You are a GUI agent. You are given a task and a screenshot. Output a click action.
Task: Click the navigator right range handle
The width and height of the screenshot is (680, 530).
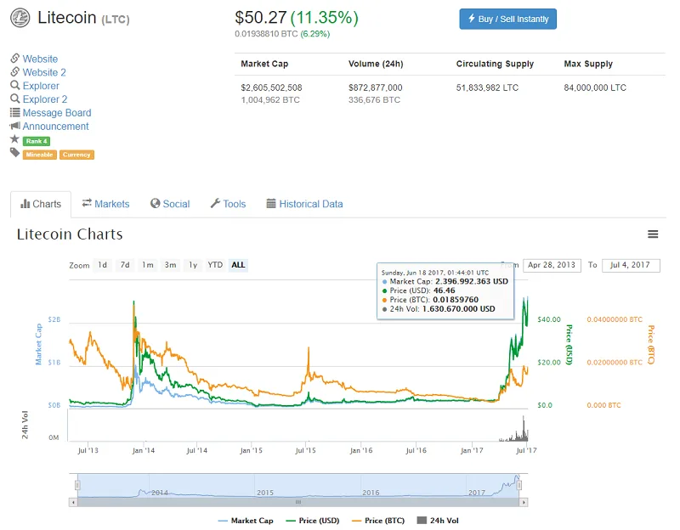519,485
